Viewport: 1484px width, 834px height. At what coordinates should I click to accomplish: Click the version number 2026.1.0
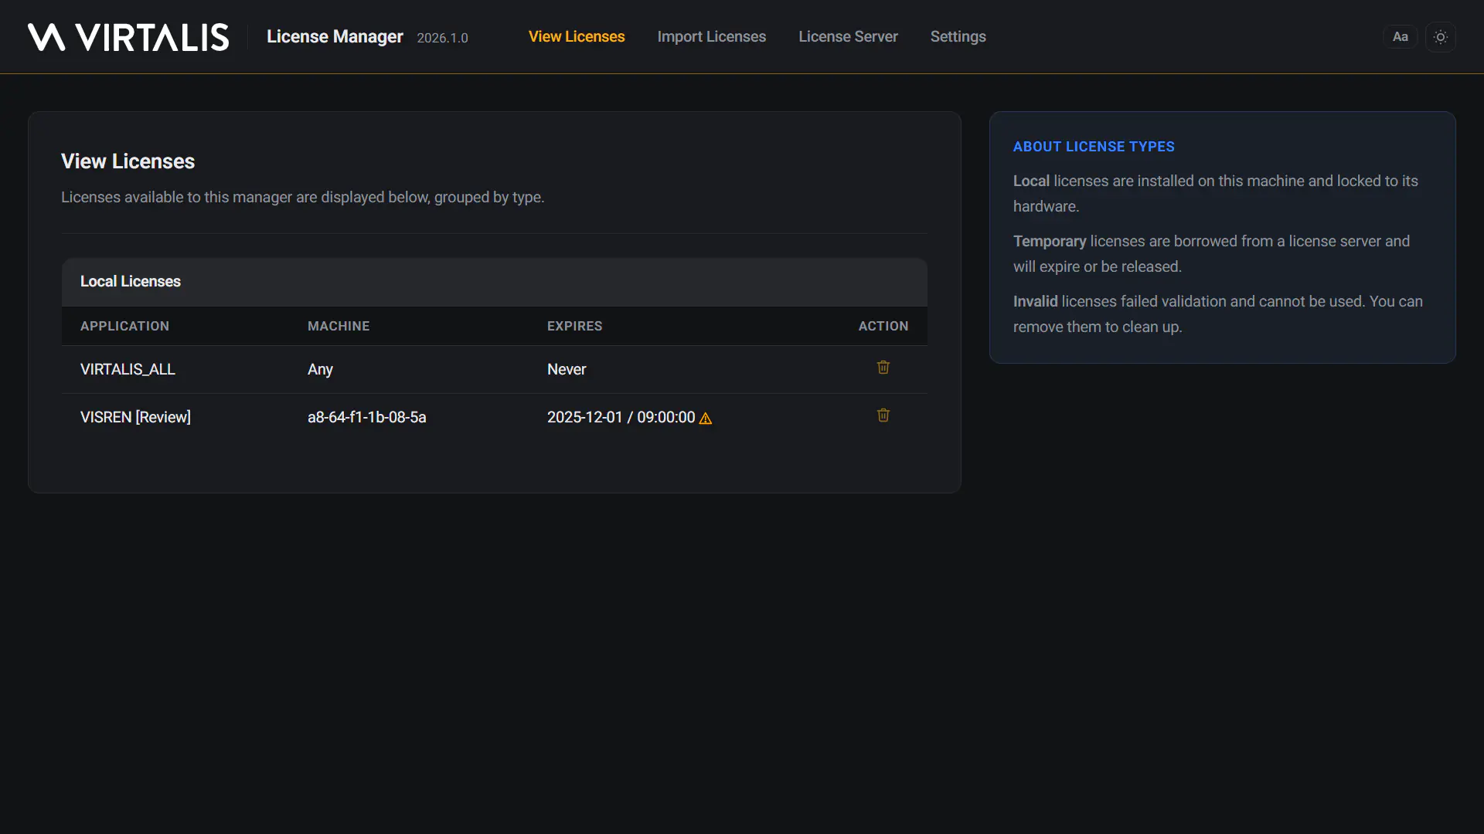click(x=443, y=38)
